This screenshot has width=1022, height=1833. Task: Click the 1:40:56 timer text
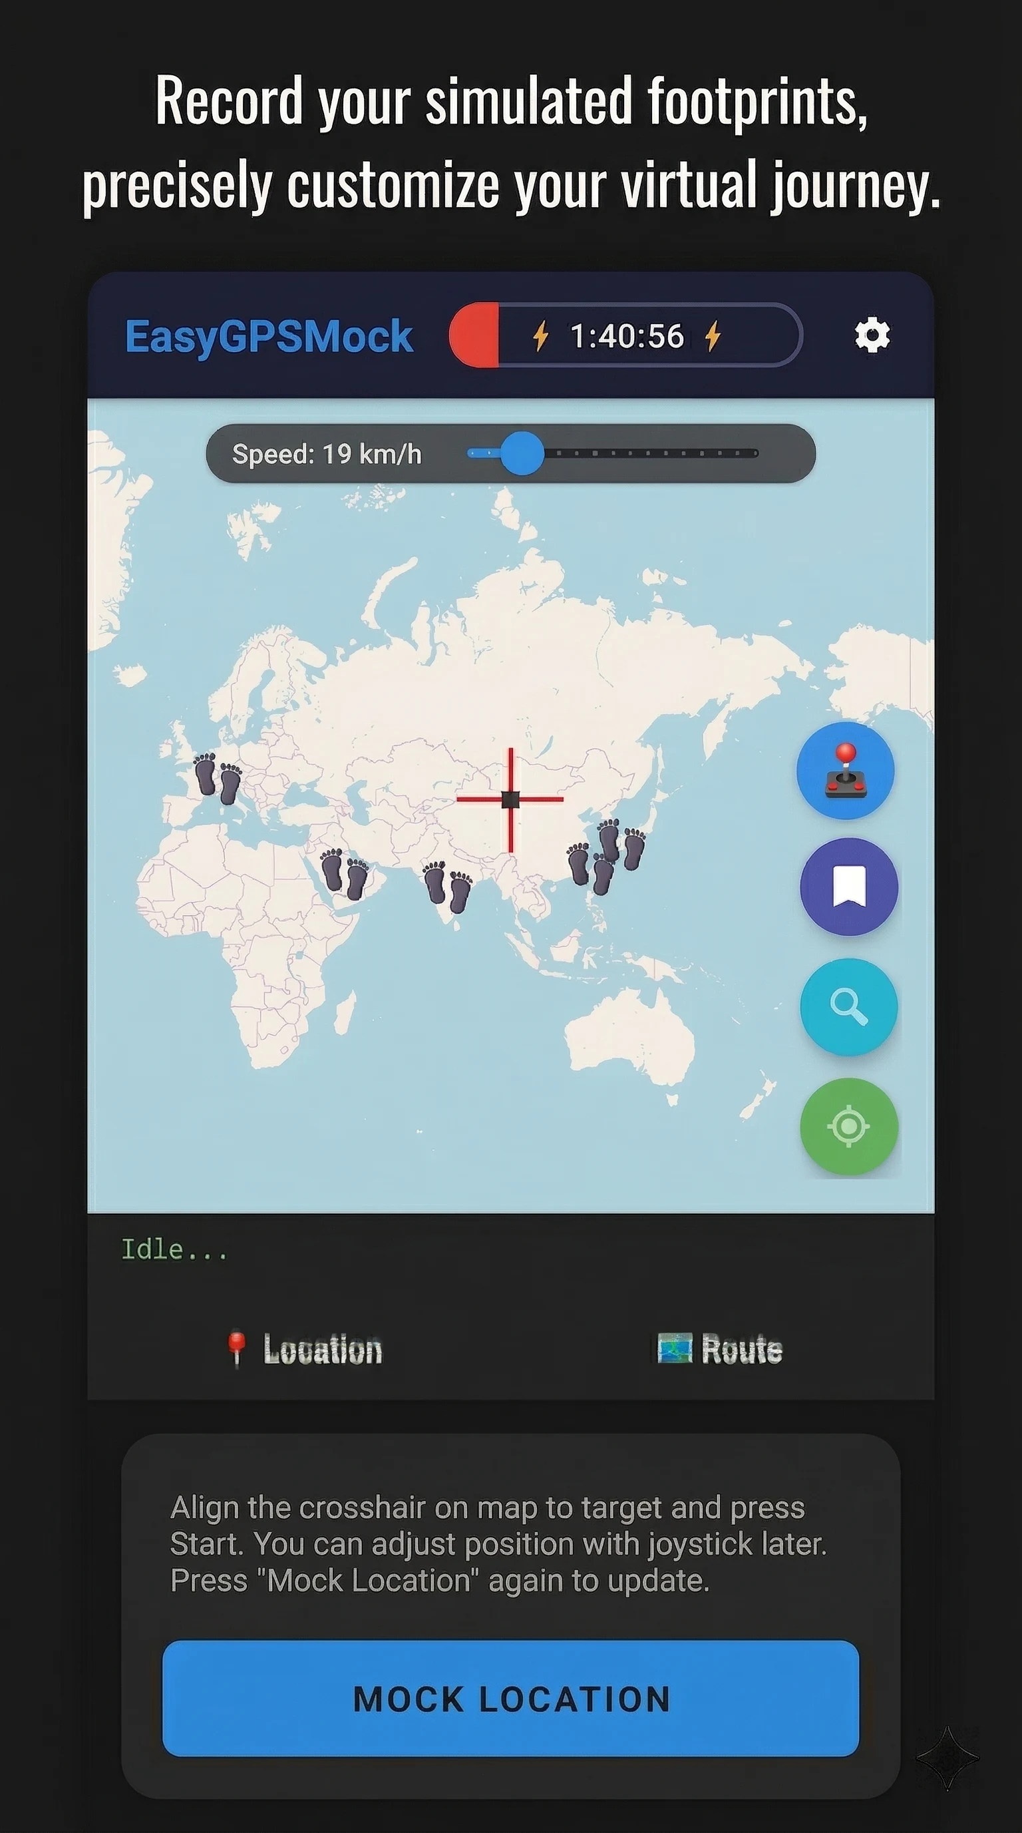(x=627, y=336)
